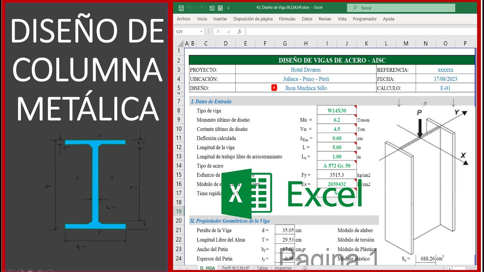The height and width of the screenshot is (272, 484).
Task: Select the Perfil W,S,M,HP sheet tab
Action: coord(236,268)
